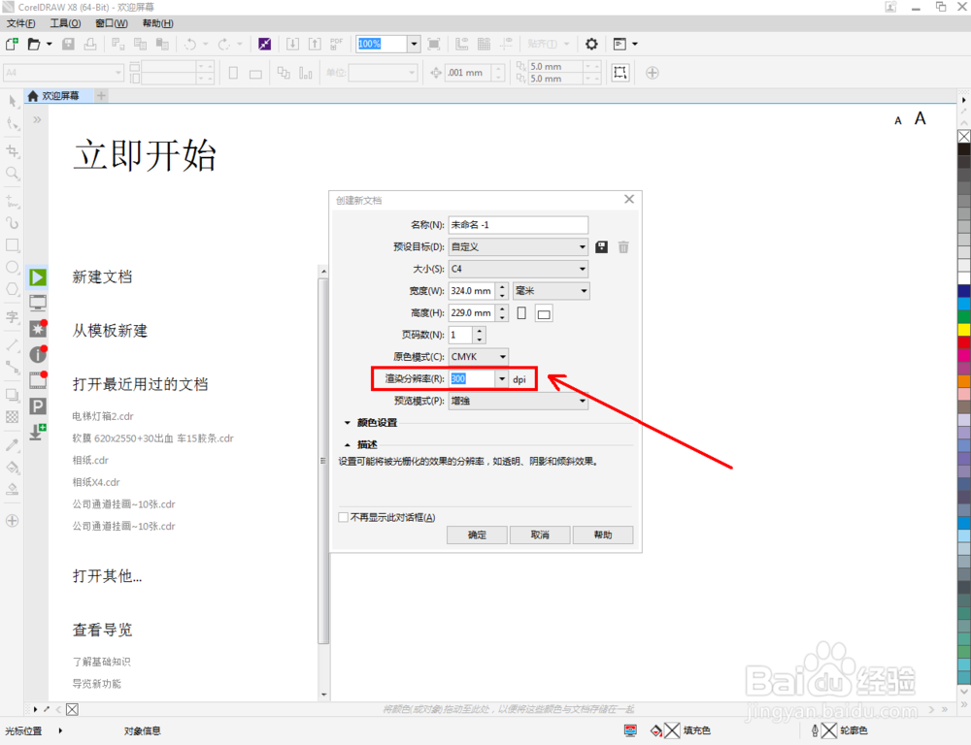
Task: Select the Ellipse tool
Action: click(13, 268)
